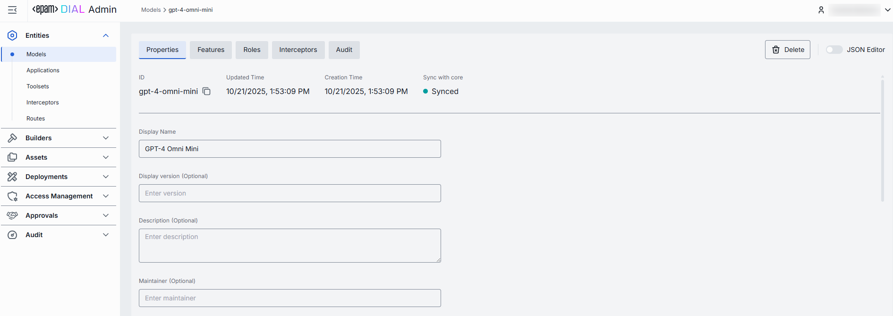The width and height of the screenshot is (893, 316).
Task: Copy the gpt-4-omni-mini ID icon
Action: coord(206,91)
